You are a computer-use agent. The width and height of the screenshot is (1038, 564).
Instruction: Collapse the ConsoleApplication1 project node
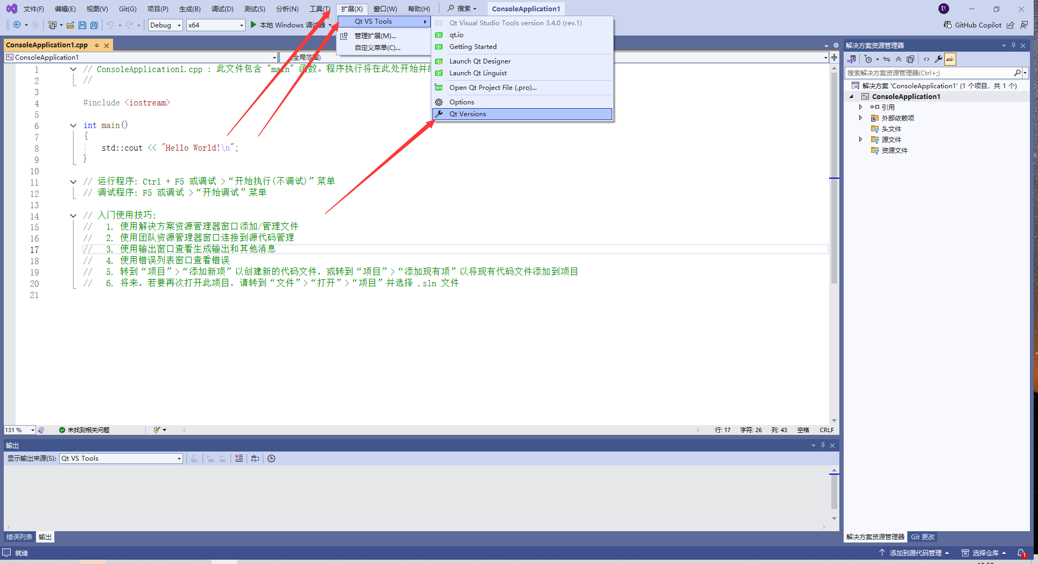[851, 96]
